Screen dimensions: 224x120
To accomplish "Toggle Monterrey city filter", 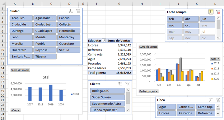I will (x=69, y=37).
